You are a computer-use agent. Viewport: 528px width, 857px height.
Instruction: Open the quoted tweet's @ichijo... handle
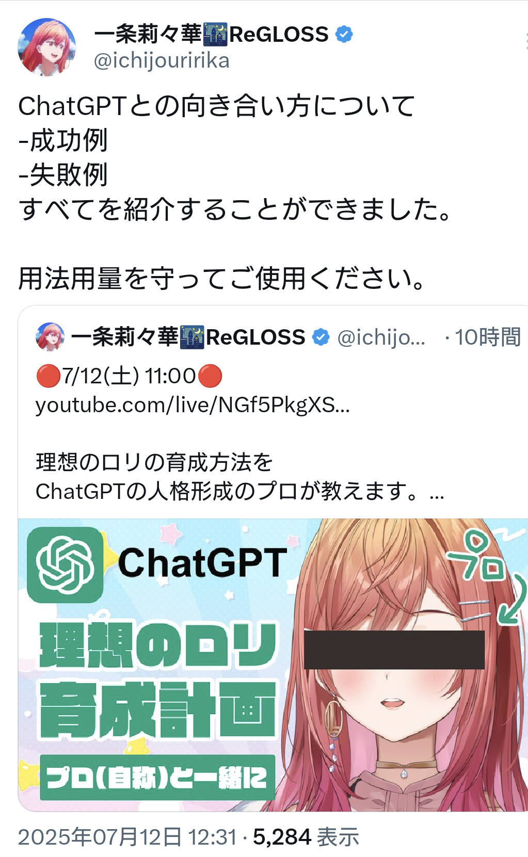pyautogui.click(x=381, y=337)
